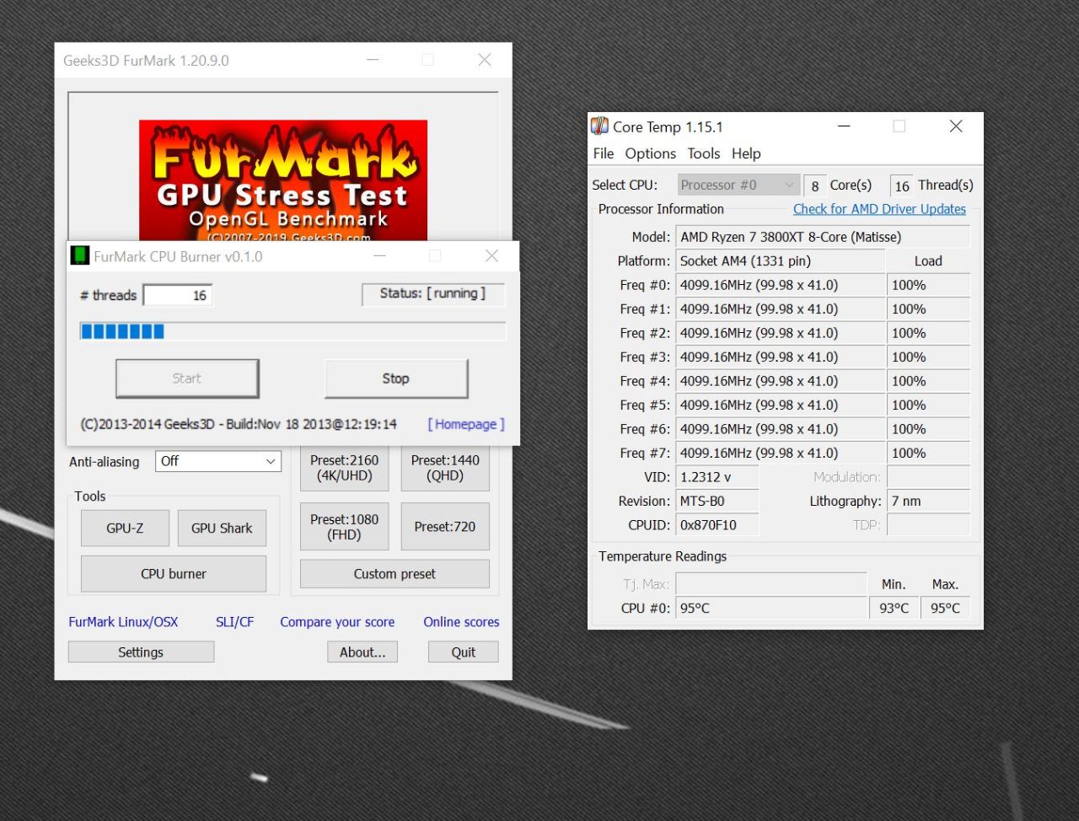
Task: Click the Custom preset button
Action: click(x=395, y=574)
